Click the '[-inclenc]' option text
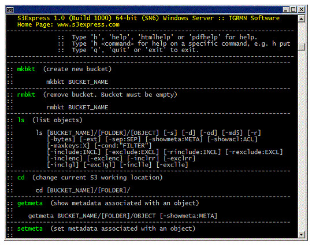Screen dimensions: 312x247 point(65,158)
